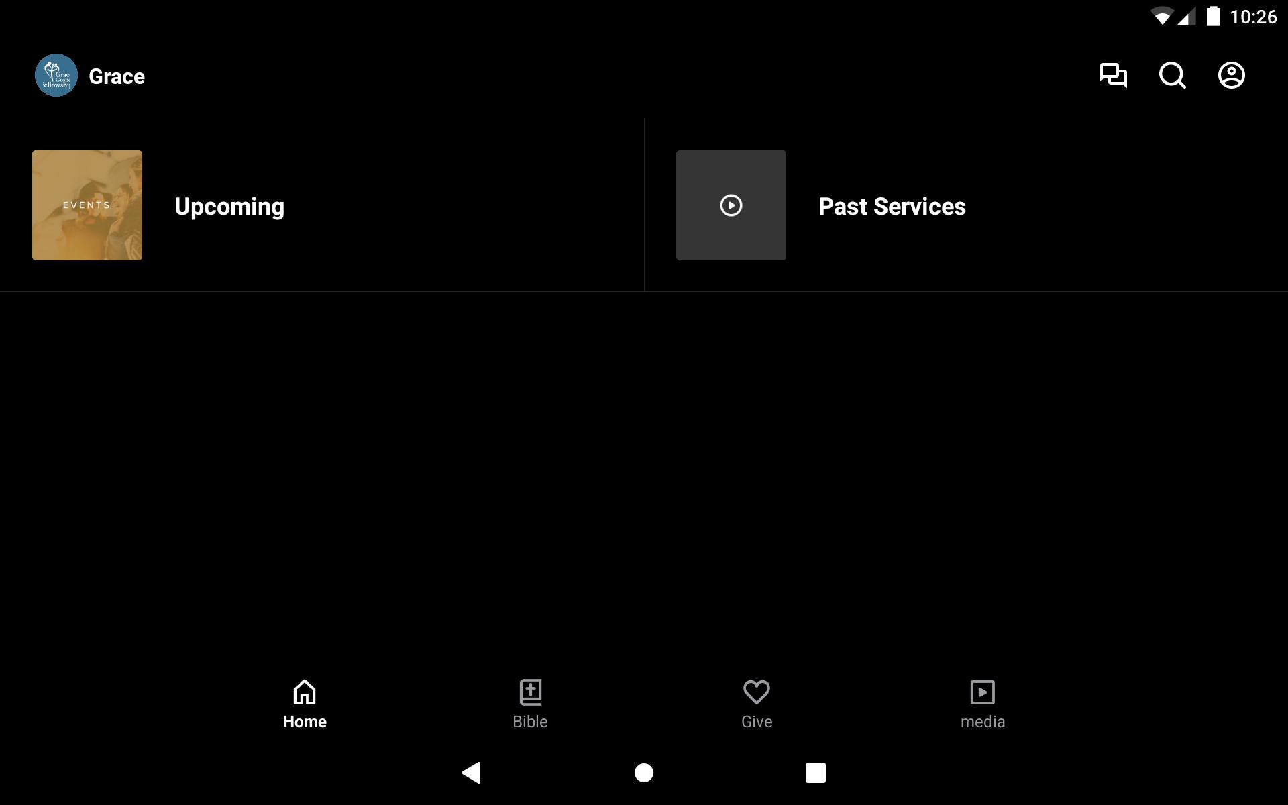Tap the Grace title text
1288x805 pixels.
(x=117, y=76)
